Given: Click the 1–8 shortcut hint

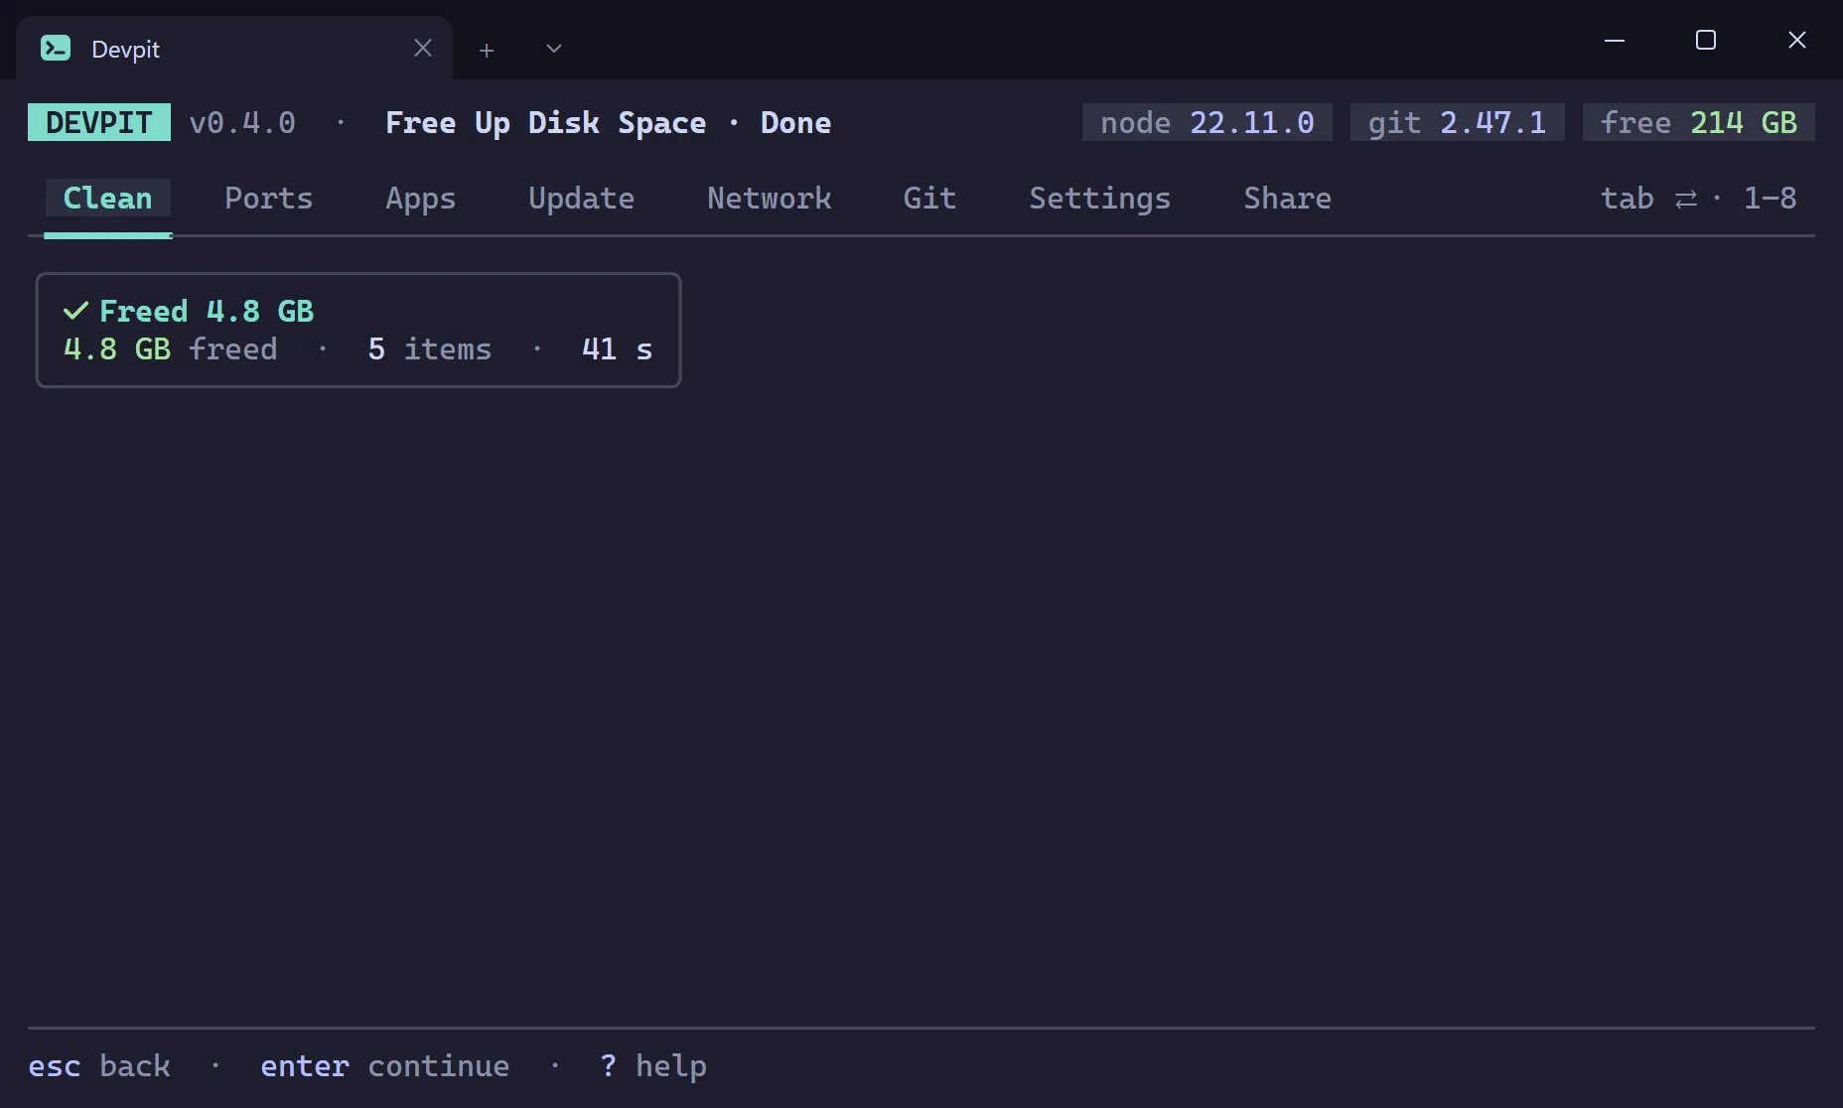Looking at the screenshot, I should (1771, 198).
